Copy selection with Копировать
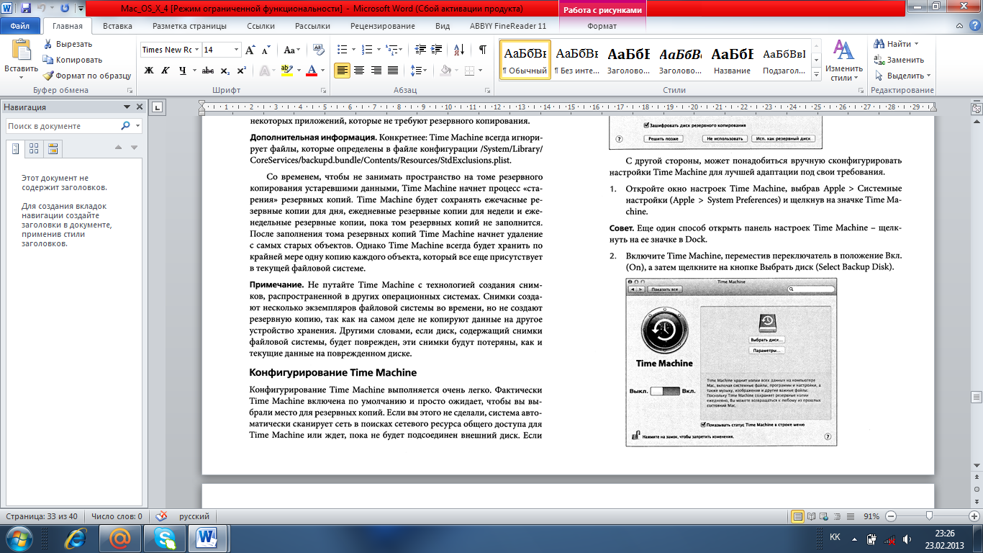This screenshot has width=983, height=553. click(x=72, y=60)
